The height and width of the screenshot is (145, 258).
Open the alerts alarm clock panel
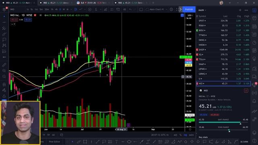[254, 18]
